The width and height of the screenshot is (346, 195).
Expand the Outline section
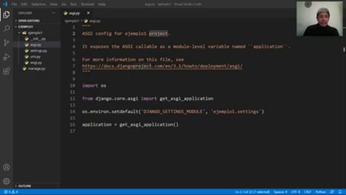[24, 186]
